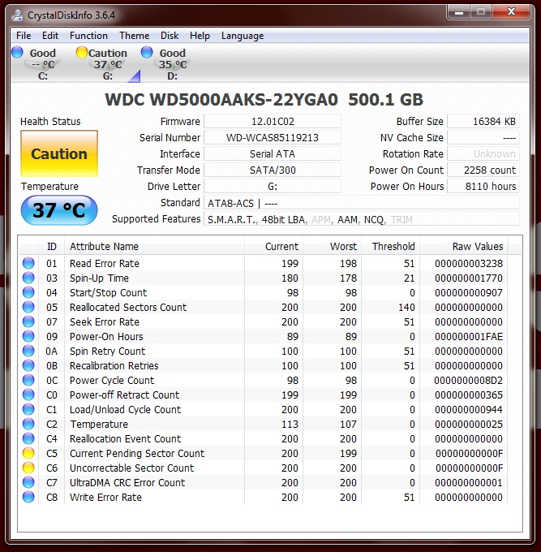Open the Language menu
Screen dimensions: 541x552
[243, 36]
